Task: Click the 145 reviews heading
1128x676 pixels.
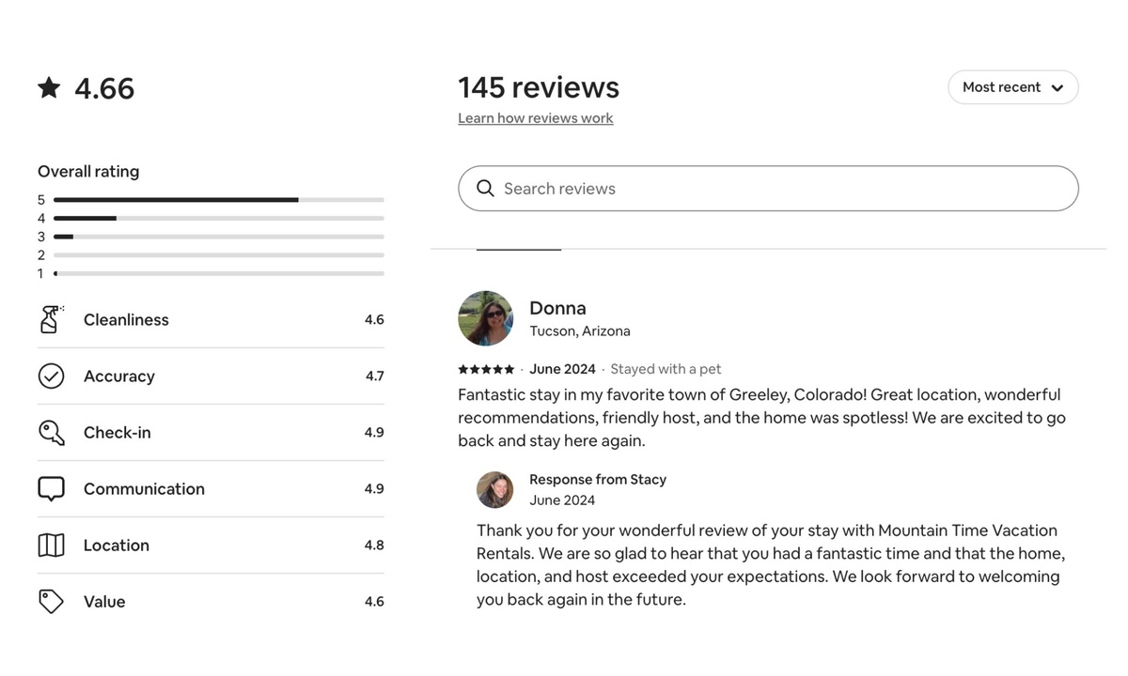Action: 539,87
